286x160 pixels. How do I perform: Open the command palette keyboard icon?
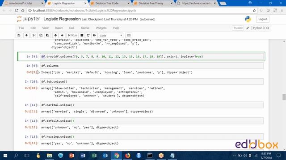(129, 36)
